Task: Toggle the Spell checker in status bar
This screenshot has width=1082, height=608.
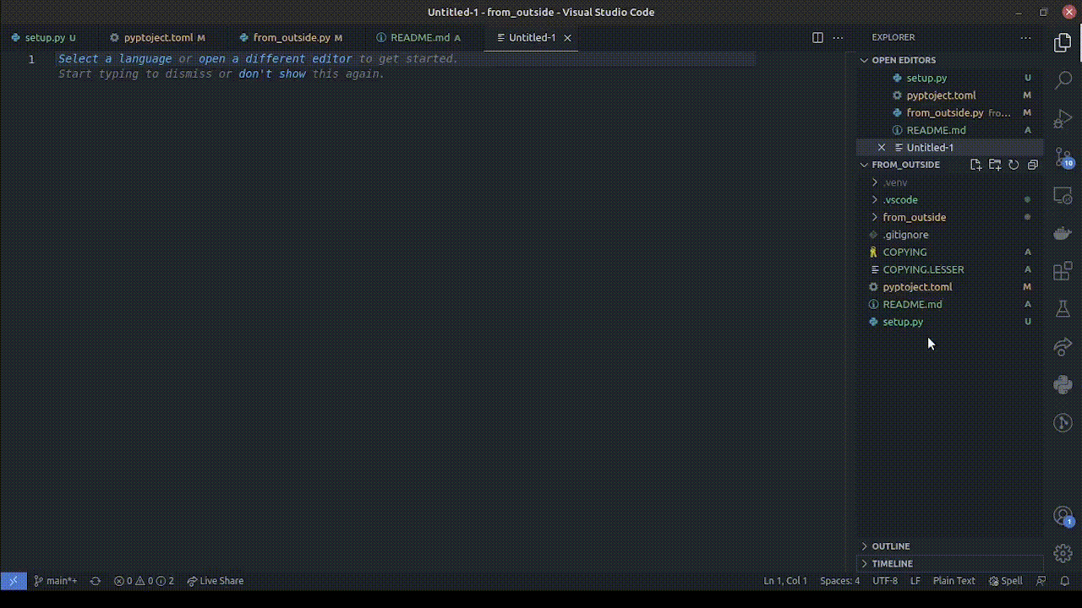Action: pos(1005,581)
